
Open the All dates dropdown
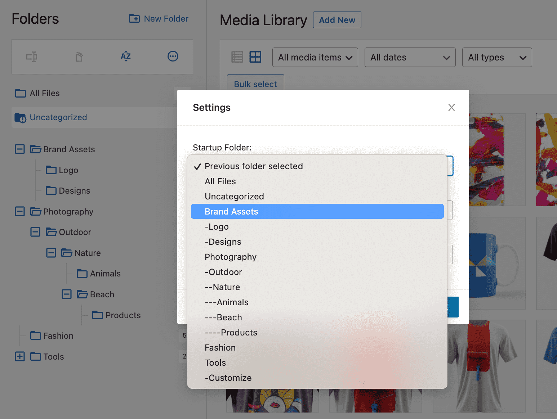point(410,57)
